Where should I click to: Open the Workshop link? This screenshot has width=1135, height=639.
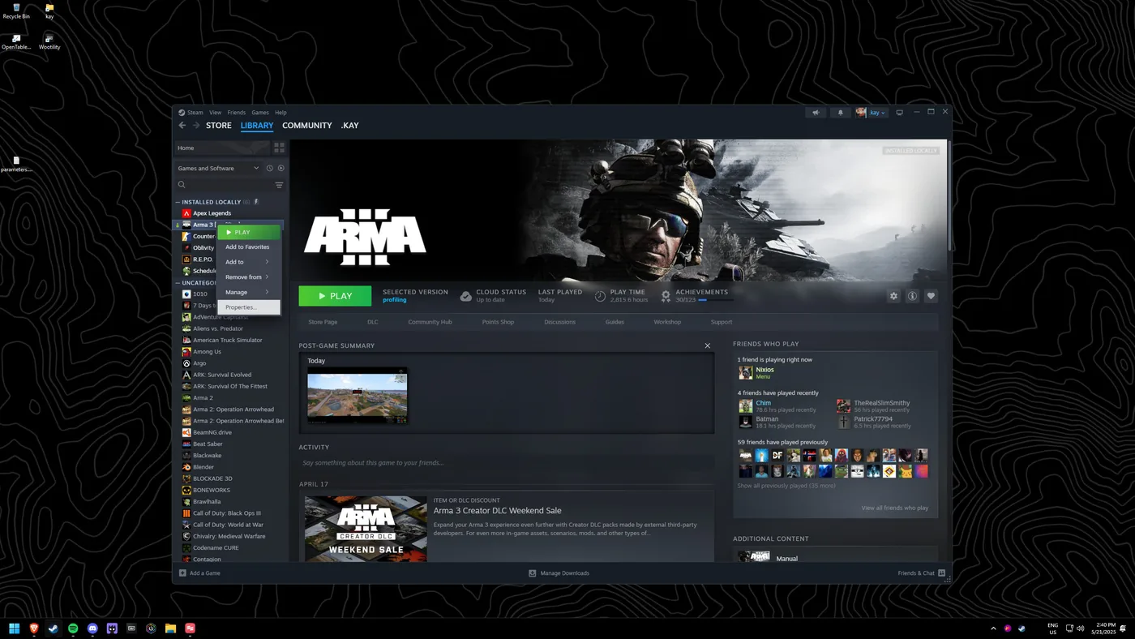(667, 322)
